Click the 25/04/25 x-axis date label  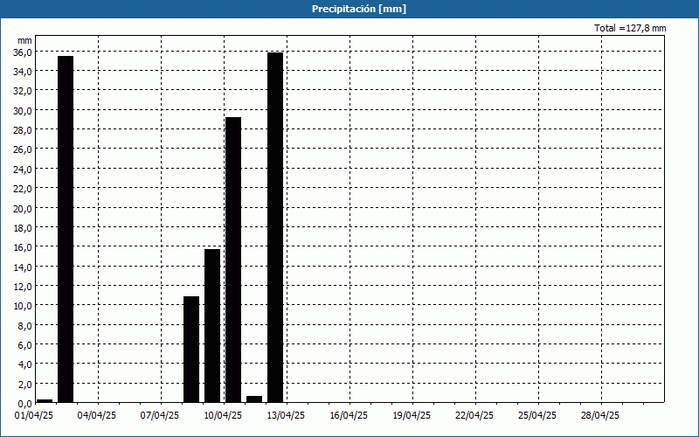(537, 416)
